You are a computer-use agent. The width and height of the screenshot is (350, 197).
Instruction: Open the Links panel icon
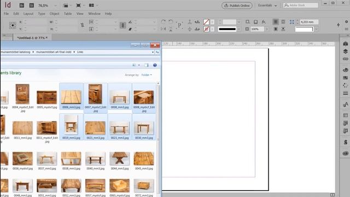tap(345, 59)
